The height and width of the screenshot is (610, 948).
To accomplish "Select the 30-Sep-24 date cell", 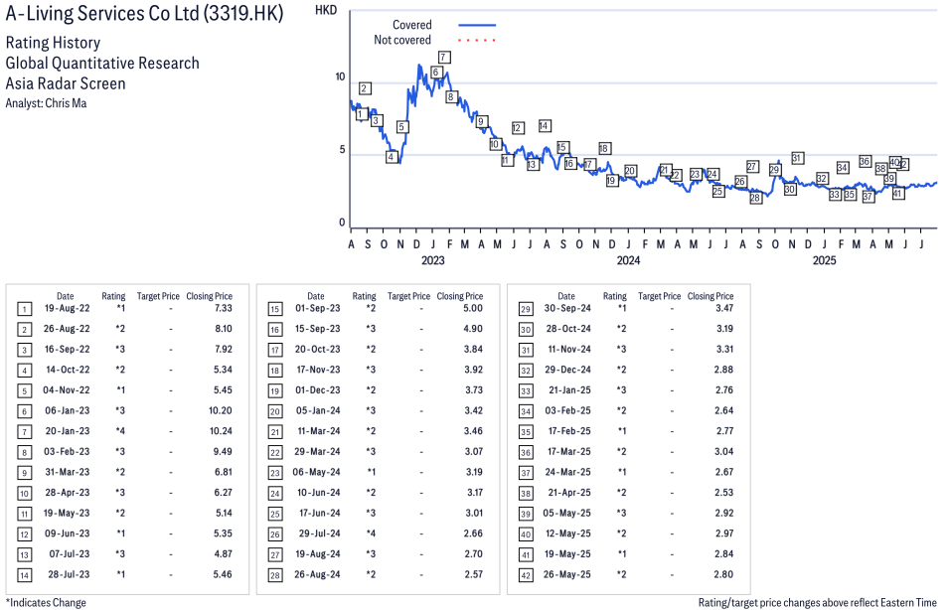I will (567, 308).
